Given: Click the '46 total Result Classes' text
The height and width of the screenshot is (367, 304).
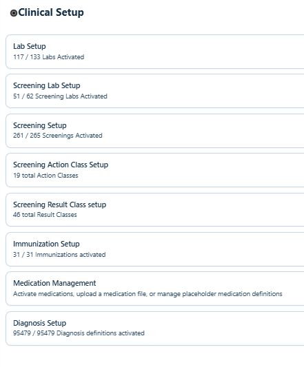Looking at the screenshot, I should 45,215.
